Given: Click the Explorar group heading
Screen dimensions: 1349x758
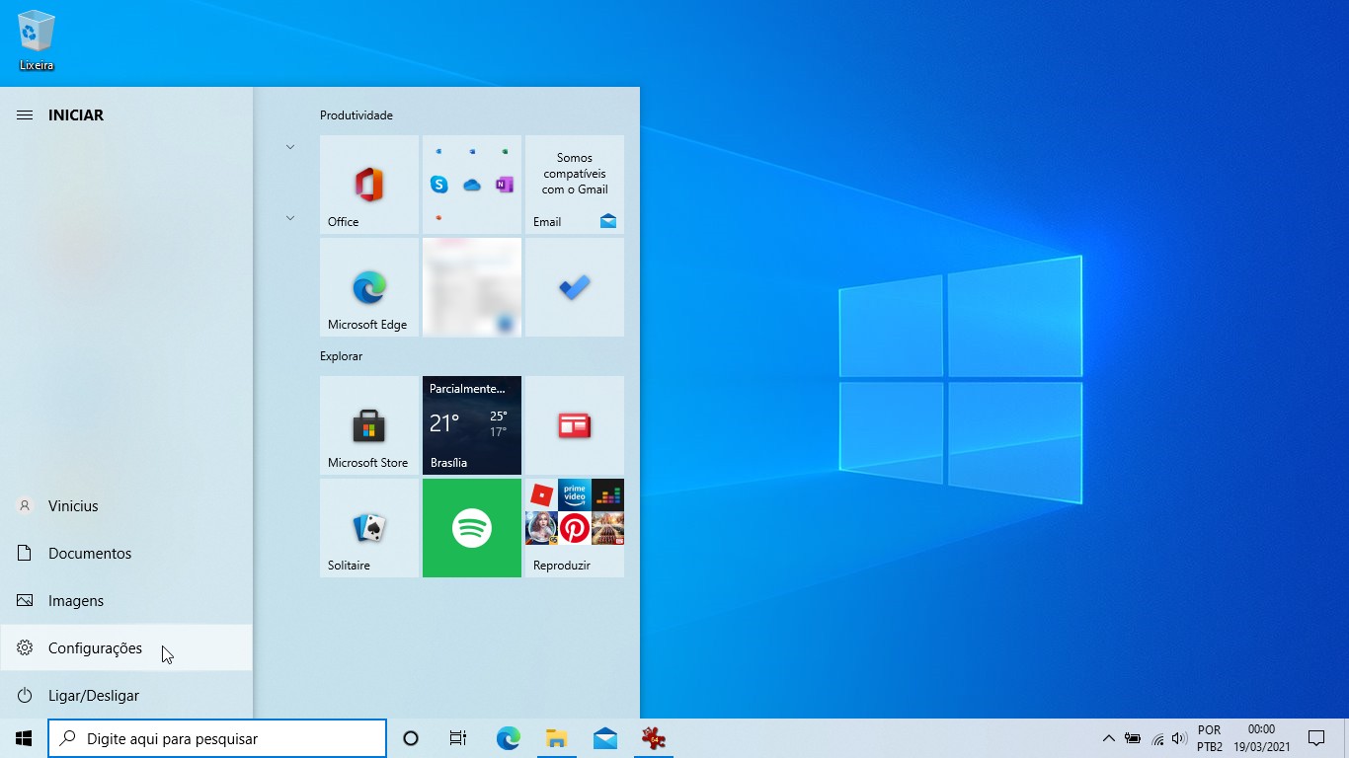Looking at the screenshot, I should pos(342,356).
